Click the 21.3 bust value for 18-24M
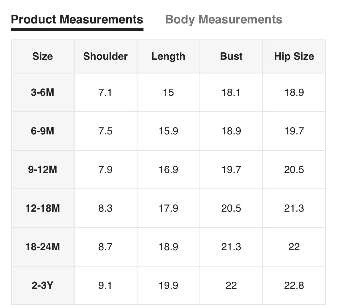Screen dimensions: 337x308 point(231,247)
